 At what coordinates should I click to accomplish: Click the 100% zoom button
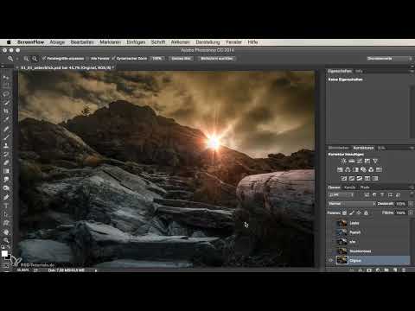coord(157,59)
